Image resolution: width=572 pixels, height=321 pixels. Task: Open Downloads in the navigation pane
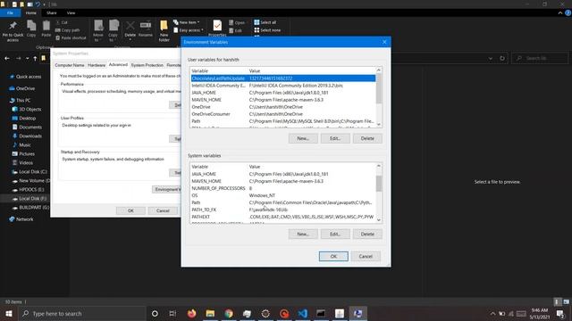[28, 136]
